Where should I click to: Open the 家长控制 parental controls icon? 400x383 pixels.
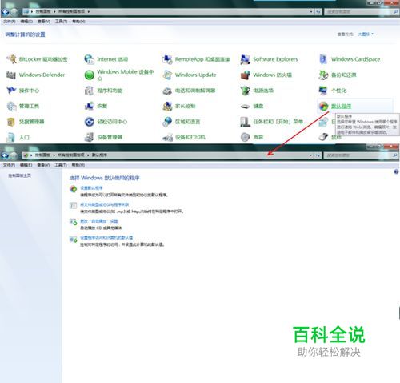point(167,106)
